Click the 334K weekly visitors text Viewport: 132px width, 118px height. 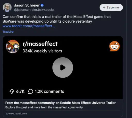pos(42,51)
